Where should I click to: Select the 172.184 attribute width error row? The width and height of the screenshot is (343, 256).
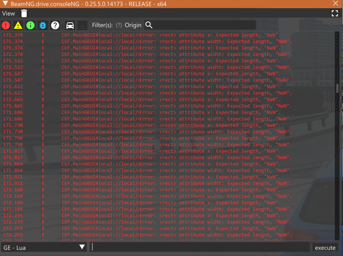pyautogui.click(x=168, y=209)
